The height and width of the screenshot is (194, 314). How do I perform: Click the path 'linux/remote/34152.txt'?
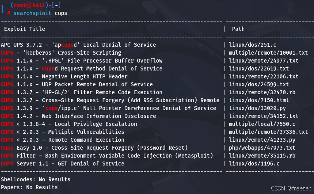click(264, 116)
